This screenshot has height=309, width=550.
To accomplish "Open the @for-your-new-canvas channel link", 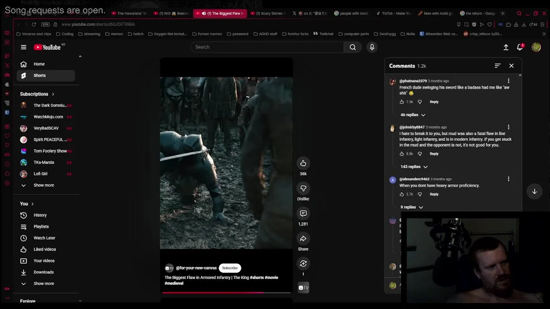I will pyautogui.click(x=196, y=268).
